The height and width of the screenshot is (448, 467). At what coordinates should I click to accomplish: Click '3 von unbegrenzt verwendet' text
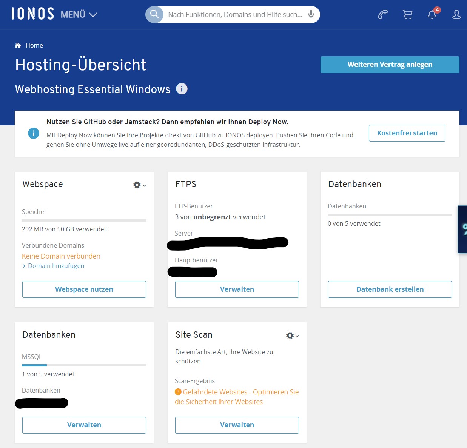coord(220,217)
